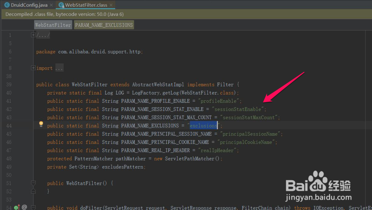Click line number 44 in the gutter

click(9, 126)
